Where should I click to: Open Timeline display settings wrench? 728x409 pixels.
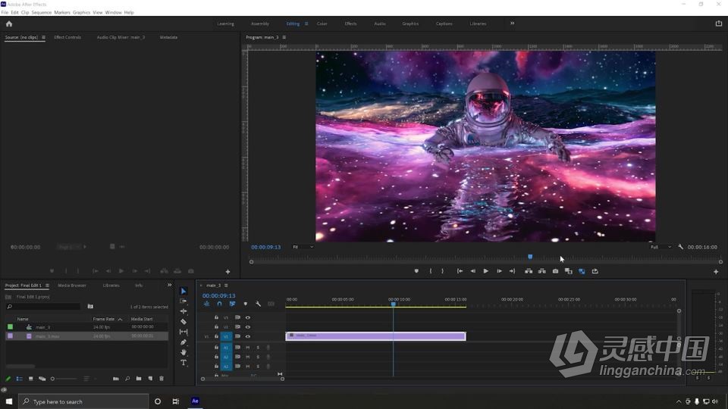[258, 304]
